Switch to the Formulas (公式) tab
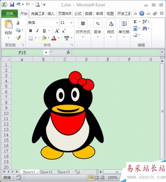The image size is (166, 182). pos(78,14)
